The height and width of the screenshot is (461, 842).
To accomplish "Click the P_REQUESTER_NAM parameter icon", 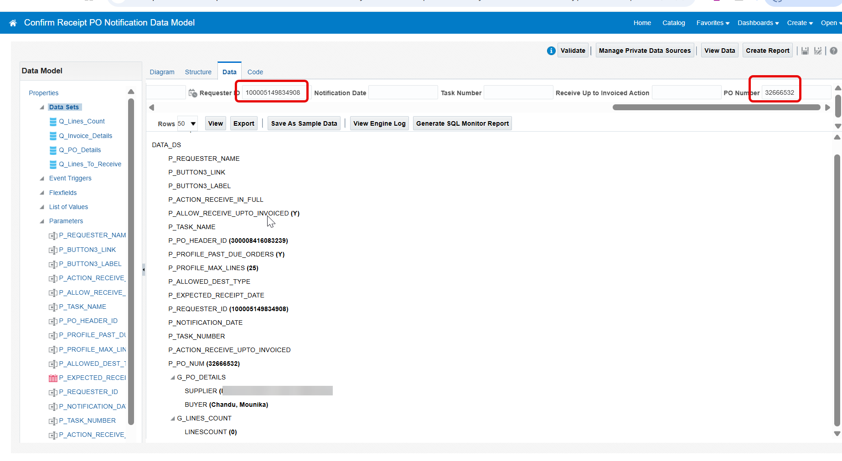I will click(x=53, y=236).
